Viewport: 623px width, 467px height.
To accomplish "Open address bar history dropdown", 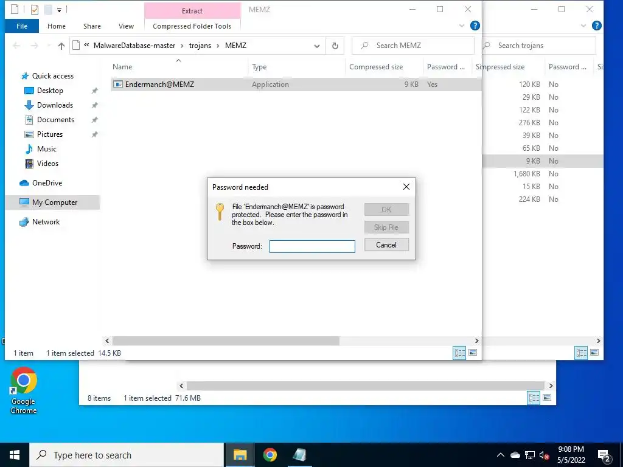I will point(316,46).
